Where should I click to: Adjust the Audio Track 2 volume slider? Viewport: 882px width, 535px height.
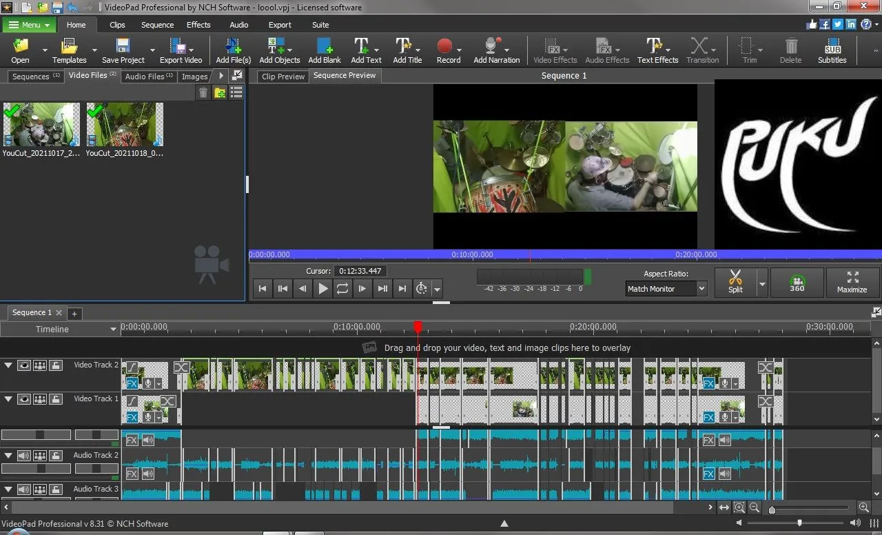tap(36, 468)
